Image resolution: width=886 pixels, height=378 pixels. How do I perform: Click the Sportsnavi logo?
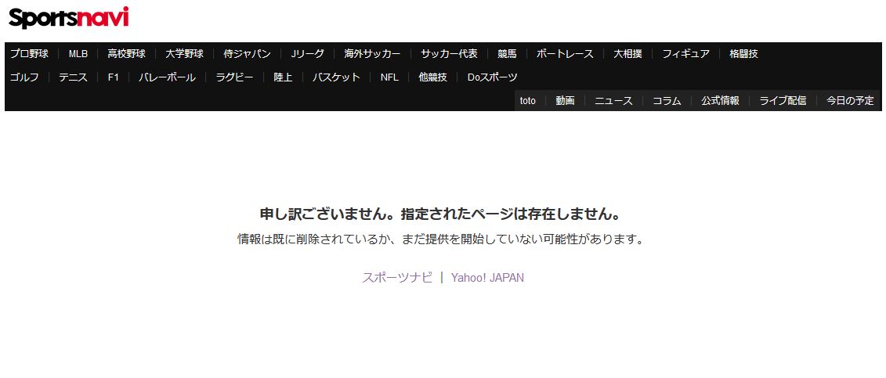(x=68, y=17)
